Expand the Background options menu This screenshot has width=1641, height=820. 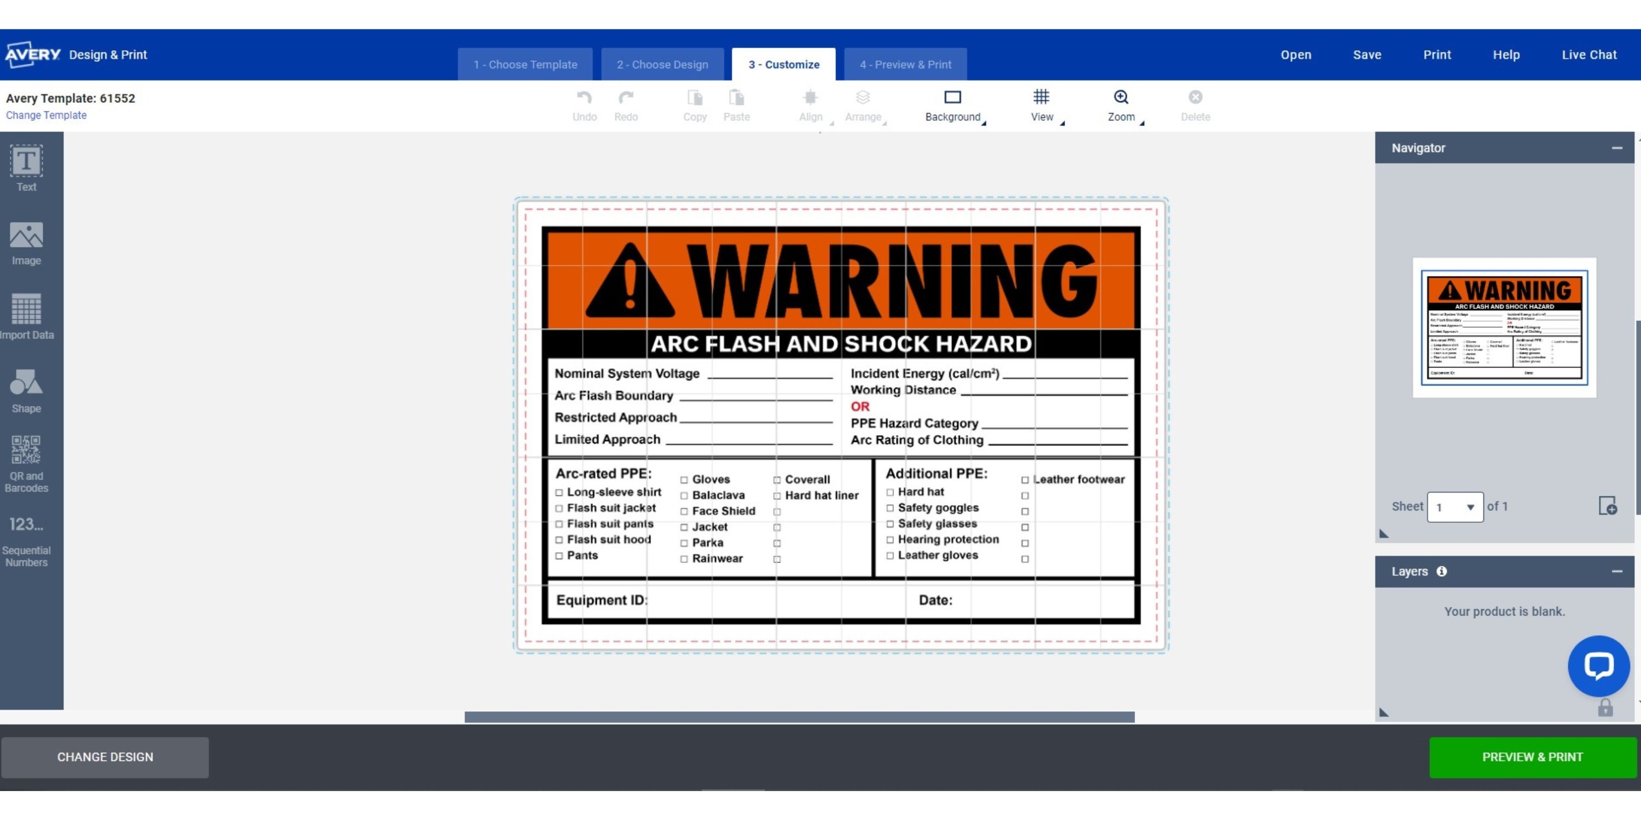pyautogui.click(x=952, y=106)
